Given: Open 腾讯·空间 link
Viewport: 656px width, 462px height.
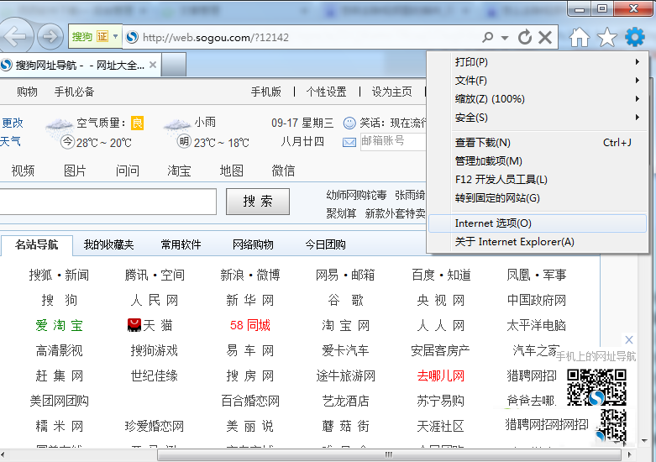Looking at the screenshot, I should 155,275.
